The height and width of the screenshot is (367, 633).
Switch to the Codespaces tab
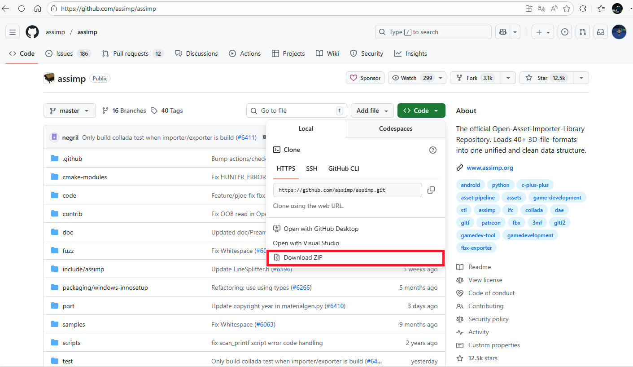[x=396, y=128]
